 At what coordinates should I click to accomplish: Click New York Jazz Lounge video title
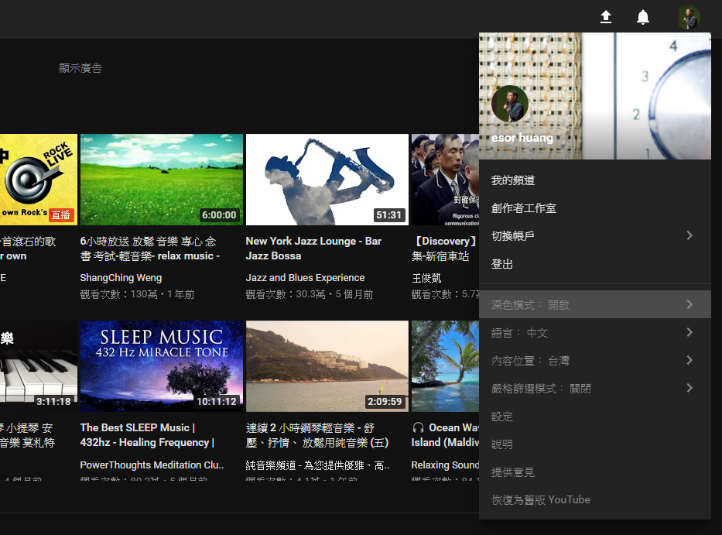tap(313, 249)
